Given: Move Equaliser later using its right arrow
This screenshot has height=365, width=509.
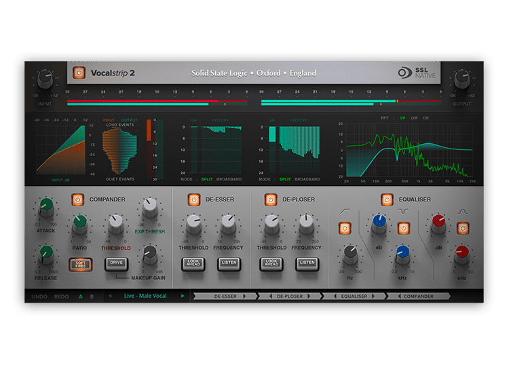Looking at the screenshot, I should click(x=373, y=296).
